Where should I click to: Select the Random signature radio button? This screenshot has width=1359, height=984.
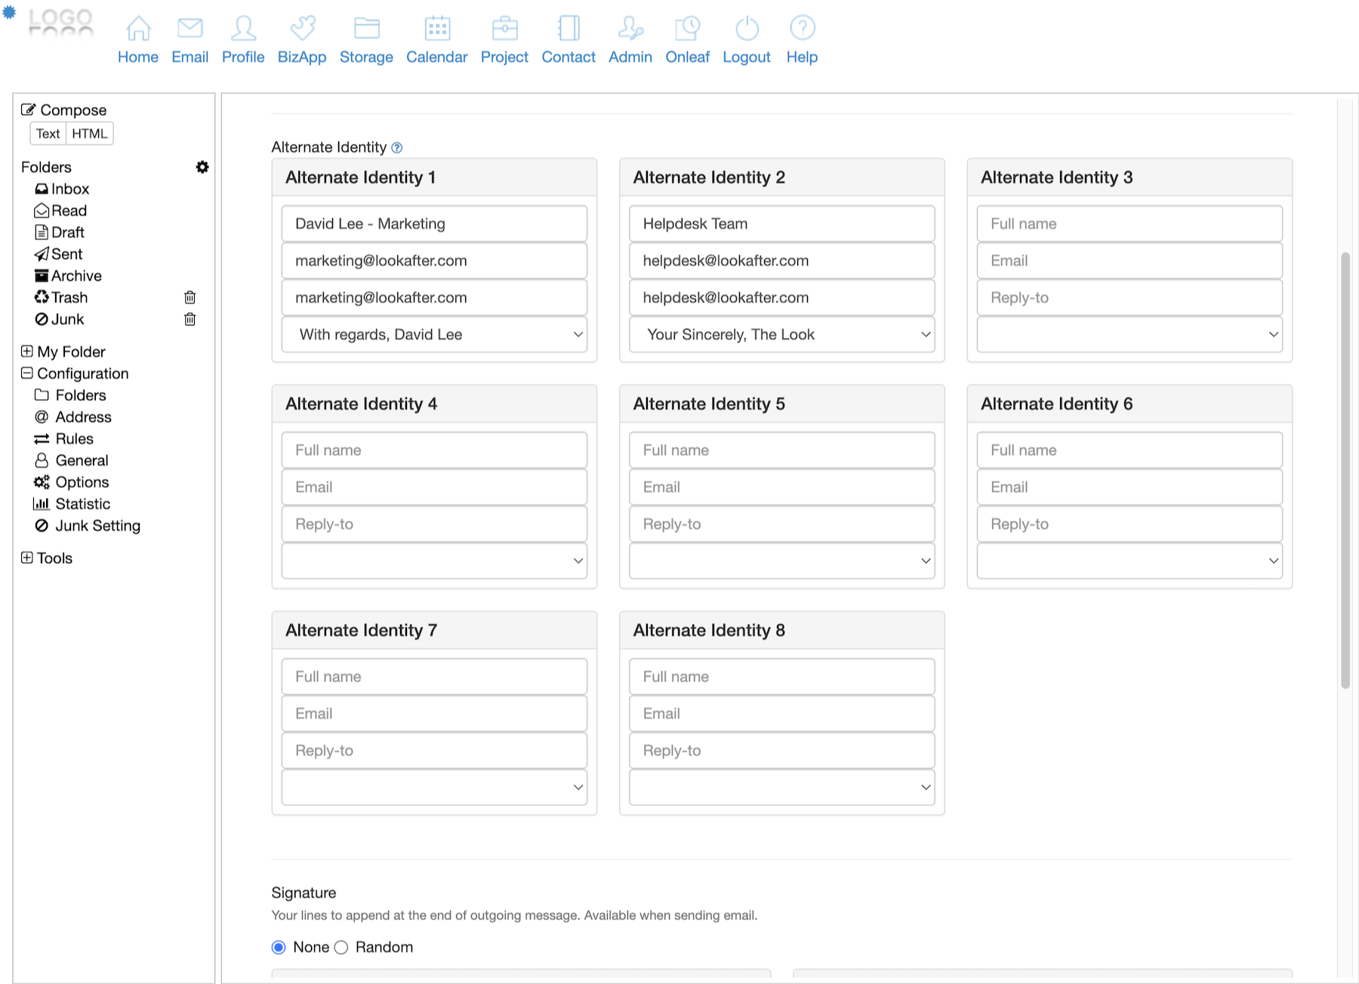point(341,947)
